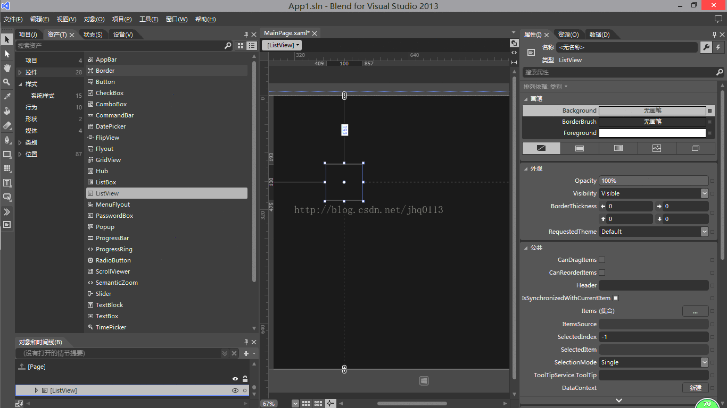Choose the Brush resources tab
Viewport: 727px width, 408px height.
point(695,148)
